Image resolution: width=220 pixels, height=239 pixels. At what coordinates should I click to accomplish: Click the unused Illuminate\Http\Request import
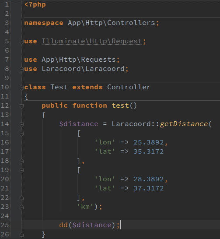tap(92, 41)
